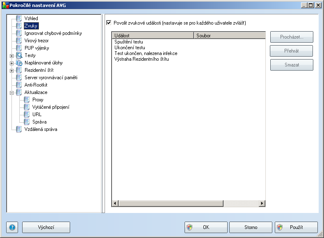Image resolution: width=324 pixels, height=238 pixels.
Task: Click the horizontal scrollbar thumb
Action: pos(171,204)
